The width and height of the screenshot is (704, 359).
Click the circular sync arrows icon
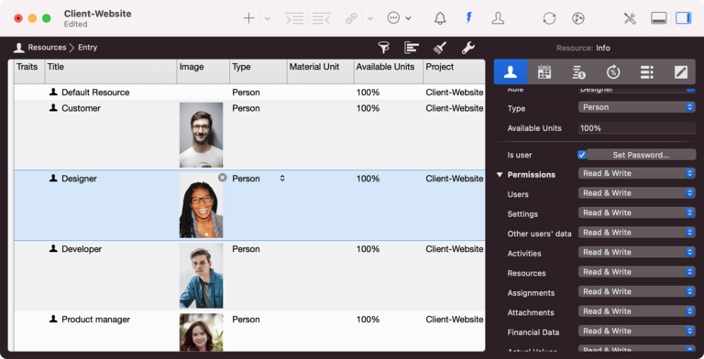[549, 18]
